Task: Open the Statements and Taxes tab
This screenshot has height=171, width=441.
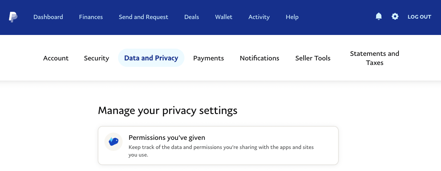Action: 375,58
